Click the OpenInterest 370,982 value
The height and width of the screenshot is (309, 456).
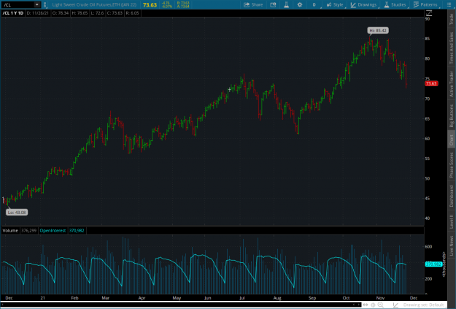(x=77, y=231)
